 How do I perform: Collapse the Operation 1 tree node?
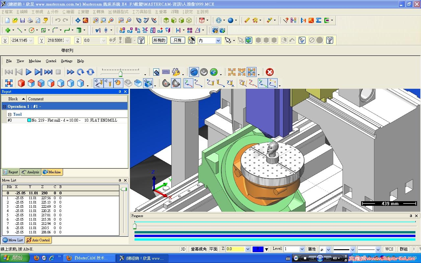coord(4,107)
